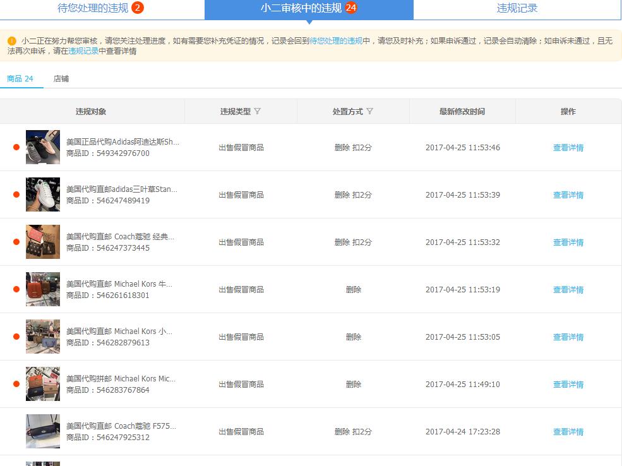Click the 操作 column header
Viewport: 622px width, 466px height.
tap(568, 111)
